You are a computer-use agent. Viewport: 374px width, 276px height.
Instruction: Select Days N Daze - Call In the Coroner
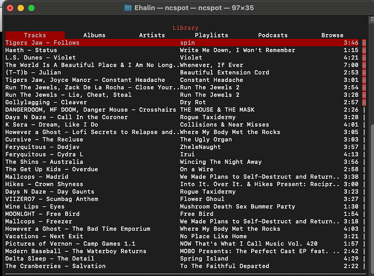181,117
